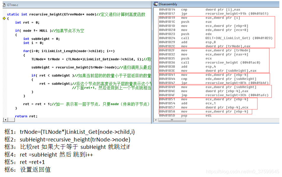Click disassembly line at address 00401B51

(204, 99)
